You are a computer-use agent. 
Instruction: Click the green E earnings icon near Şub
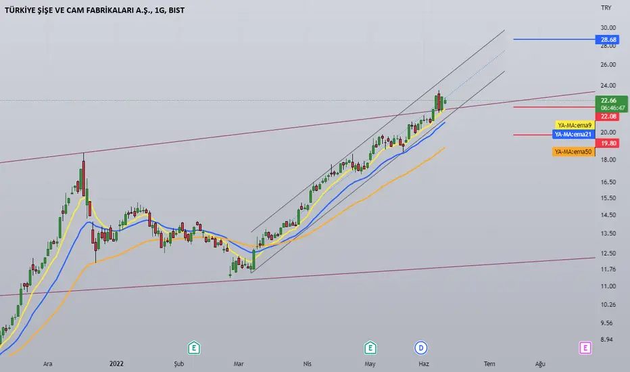click(193, 348)
